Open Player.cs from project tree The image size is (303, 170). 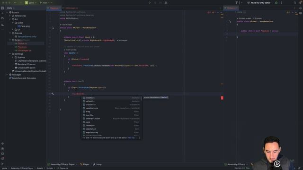[x=21, y=47]
